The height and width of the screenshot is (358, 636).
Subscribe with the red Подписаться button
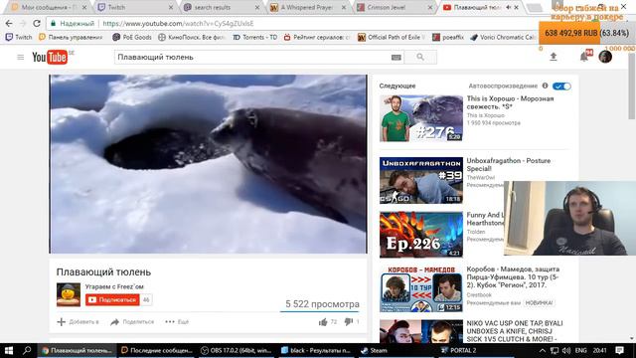pos(112,300)
